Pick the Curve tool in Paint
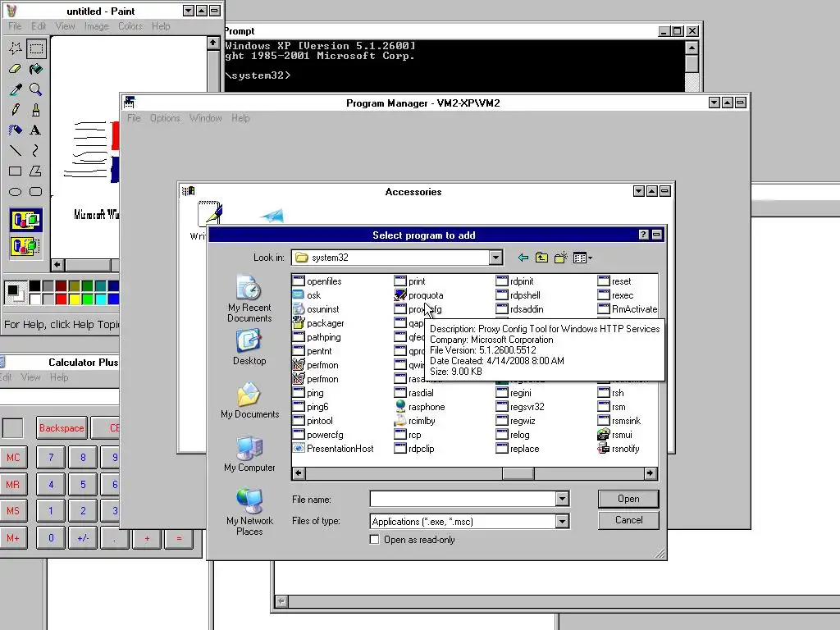This screenshot has height=630, width=840. point(36,151)
